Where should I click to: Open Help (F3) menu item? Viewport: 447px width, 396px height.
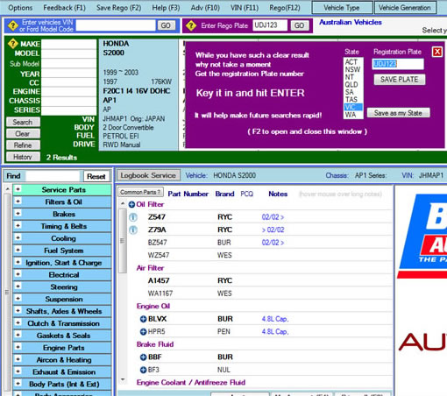166,8
